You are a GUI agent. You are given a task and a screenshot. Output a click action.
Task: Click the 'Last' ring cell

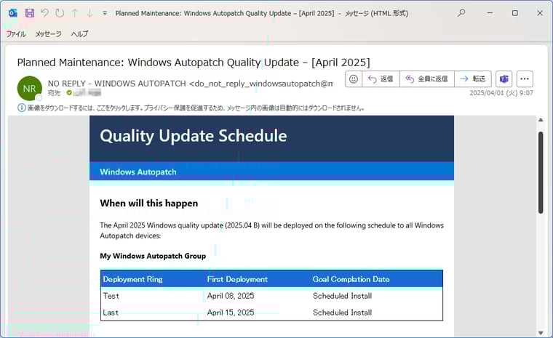[x=111, y=313]
